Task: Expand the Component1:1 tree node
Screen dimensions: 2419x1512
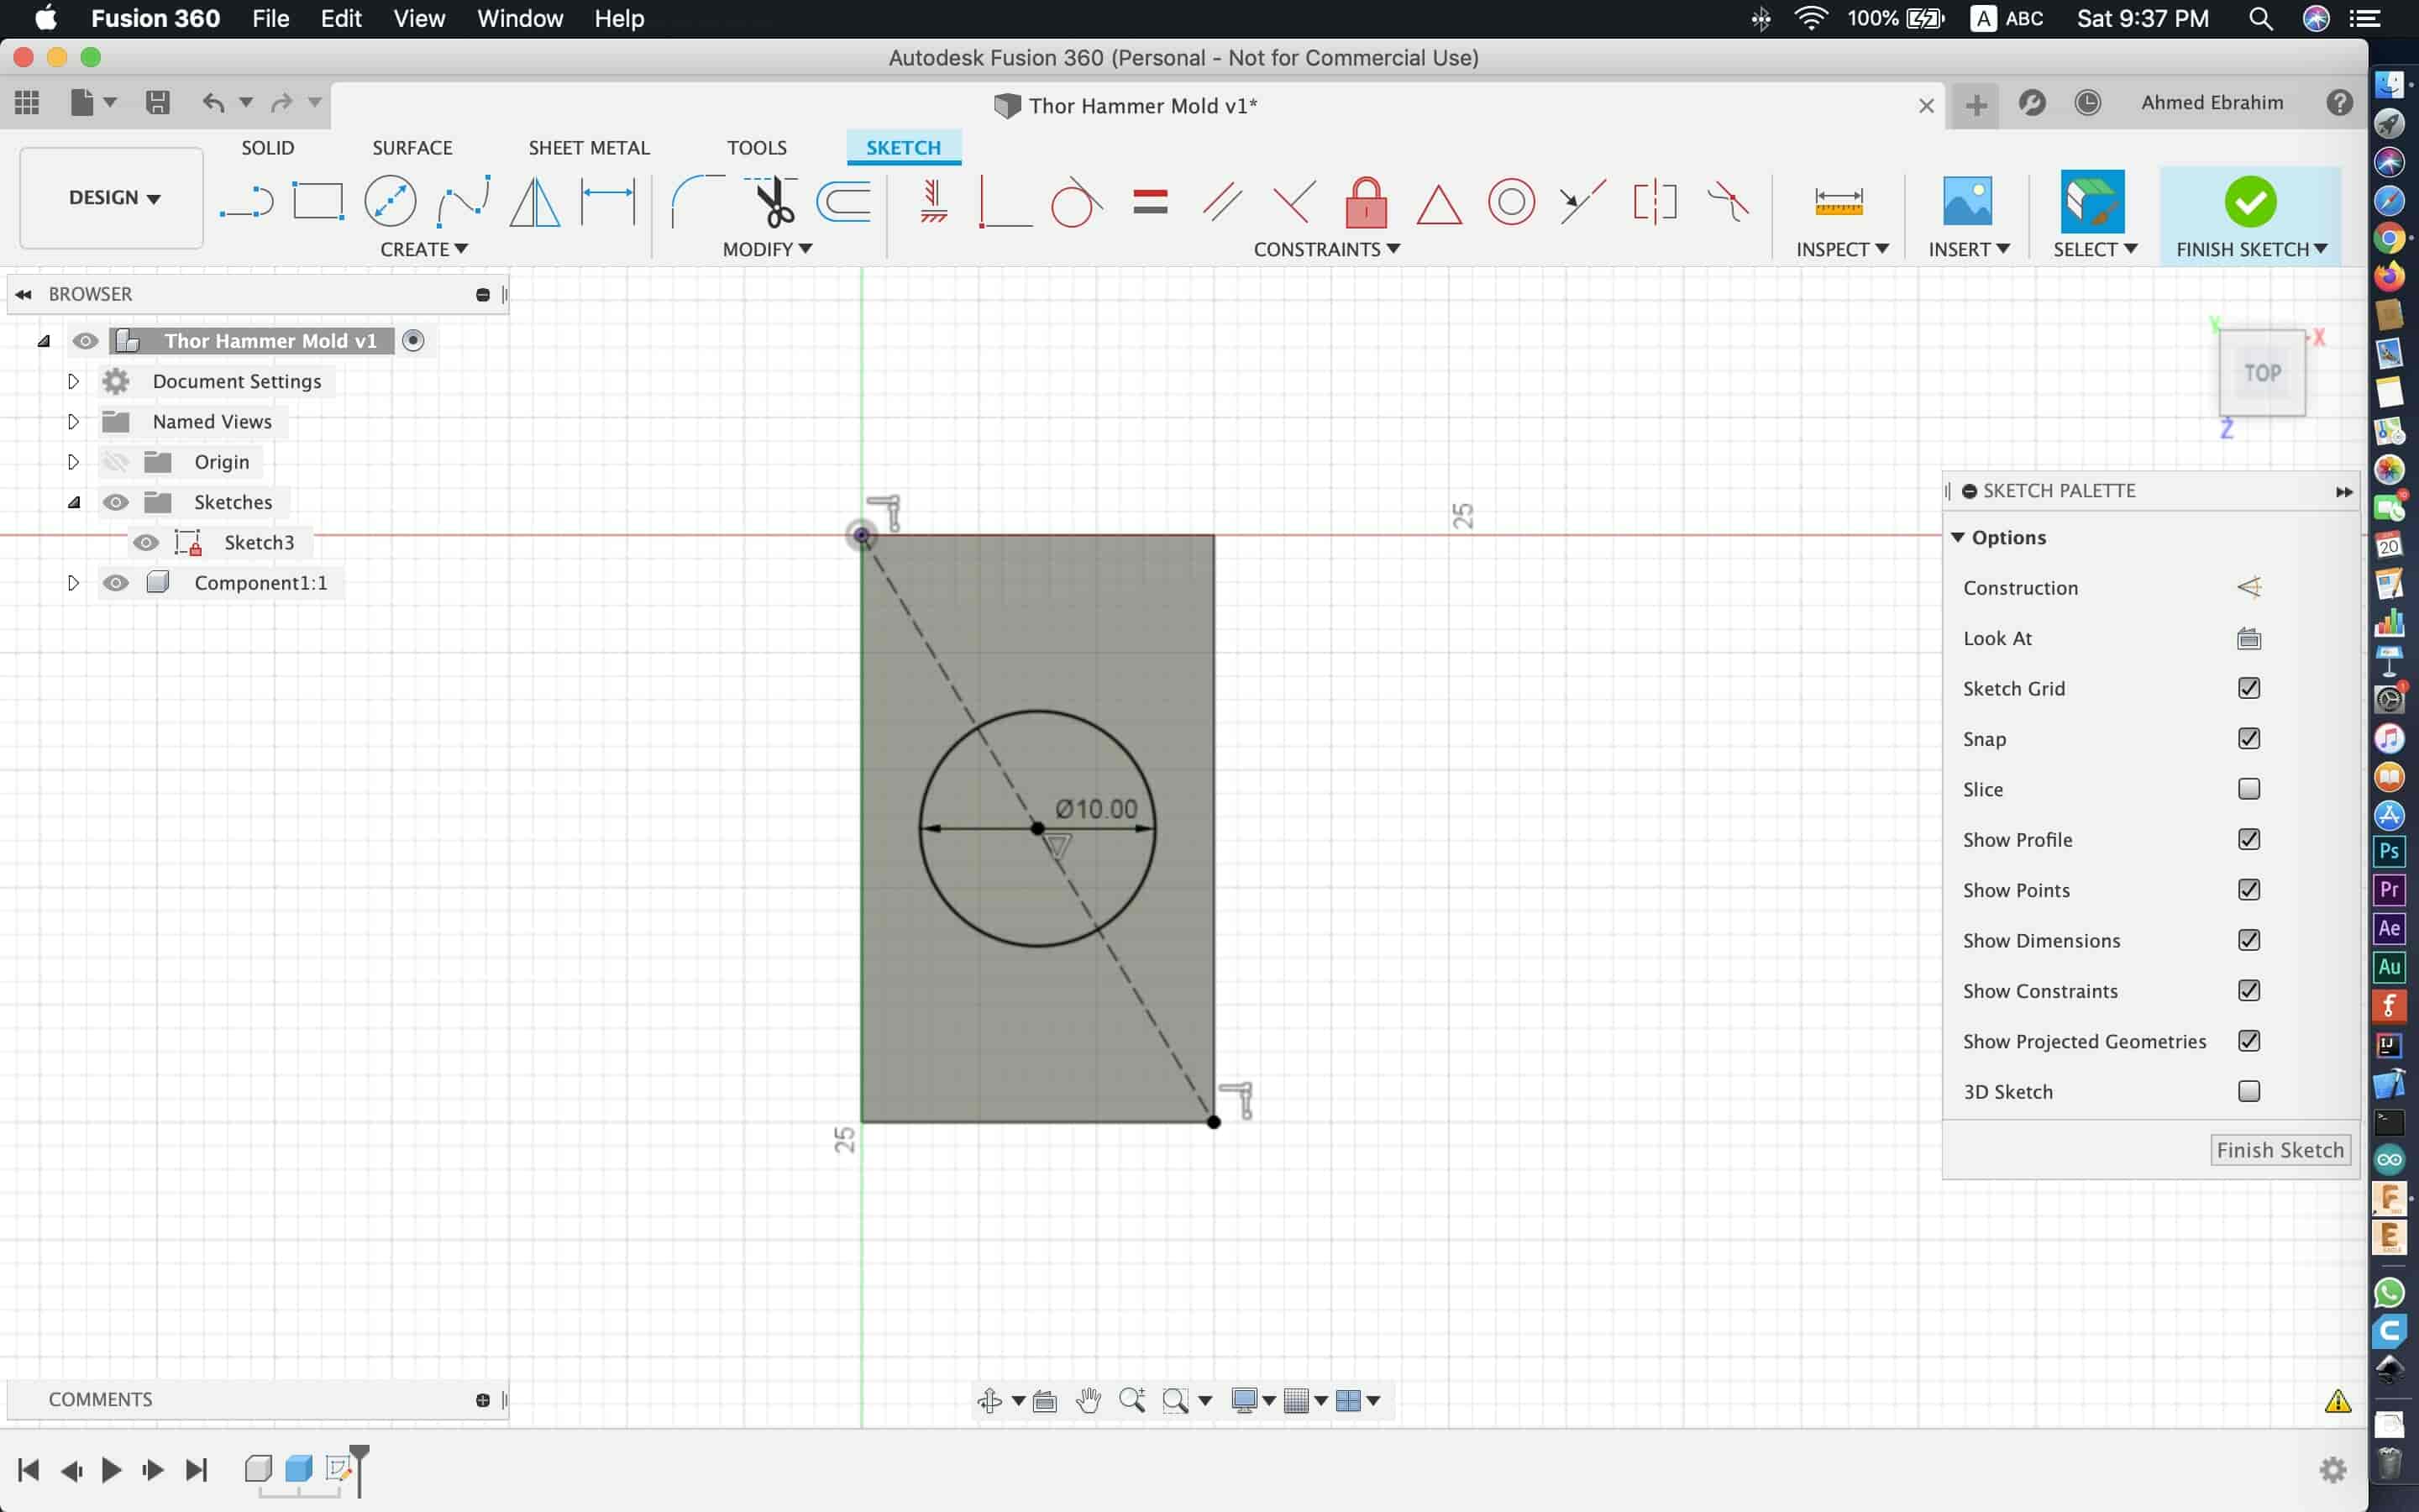Action: tap(72, 583)
